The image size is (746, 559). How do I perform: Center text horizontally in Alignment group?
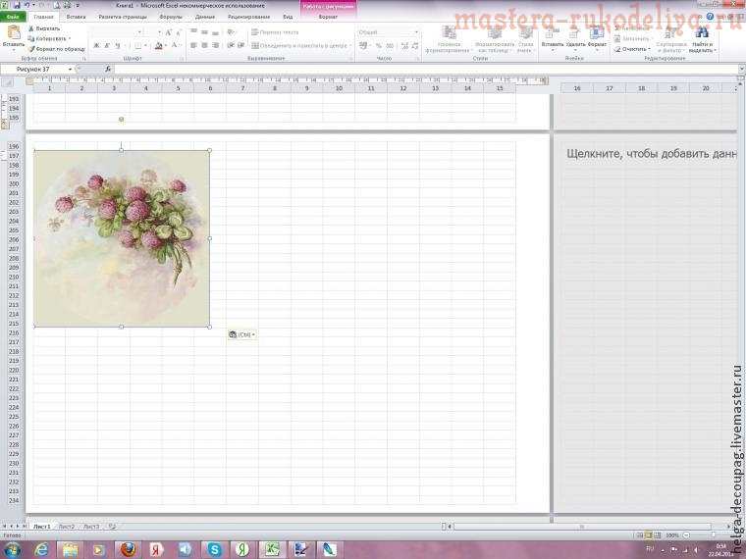204,46
